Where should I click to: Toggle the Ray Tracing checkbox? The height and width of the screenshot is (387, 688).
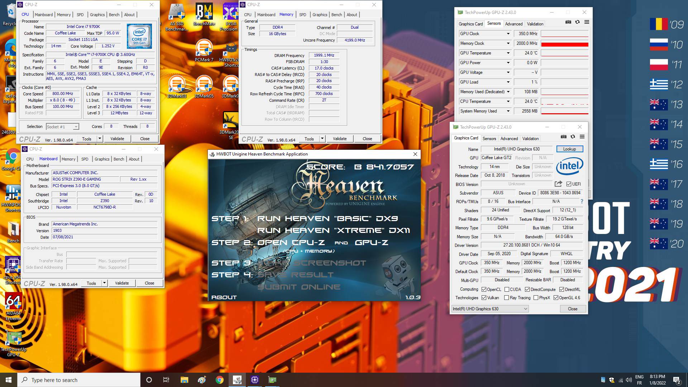[506, 298]
